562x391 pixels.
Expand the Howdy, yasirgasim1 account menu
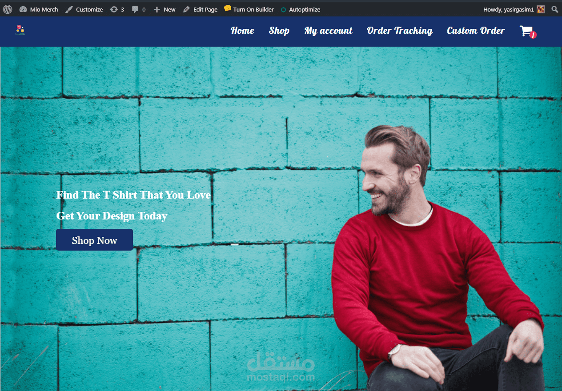pyautogui.click(x=509, y=9)
